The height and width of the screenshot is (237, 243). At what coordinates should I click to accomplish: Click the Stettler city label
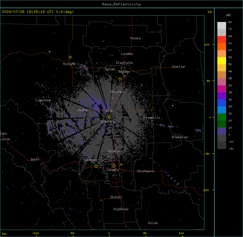[179, 67]
